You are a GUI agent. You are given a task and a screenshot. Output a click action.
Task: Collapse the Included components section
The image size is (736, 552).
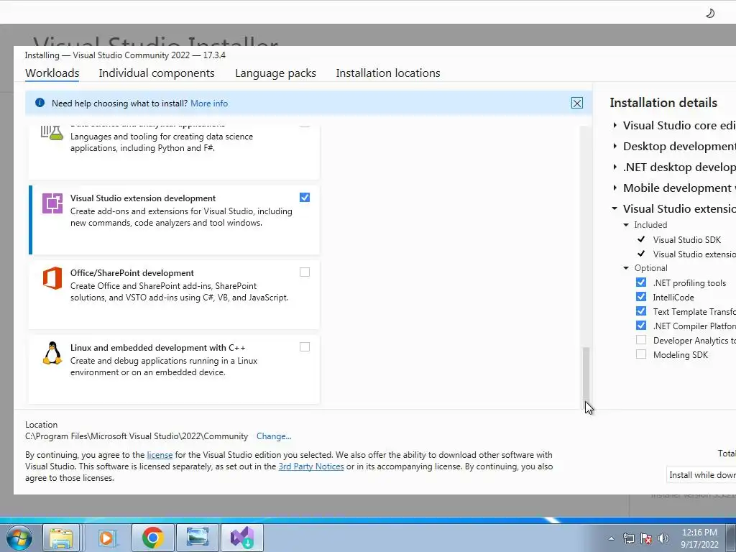pyautogui.click(x=626, y=225)
